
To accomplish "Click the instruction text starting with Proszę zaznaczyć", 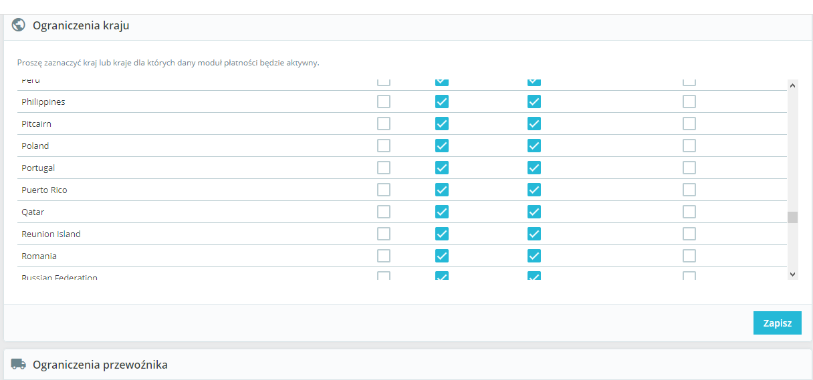I will click(x=168, y=63).
